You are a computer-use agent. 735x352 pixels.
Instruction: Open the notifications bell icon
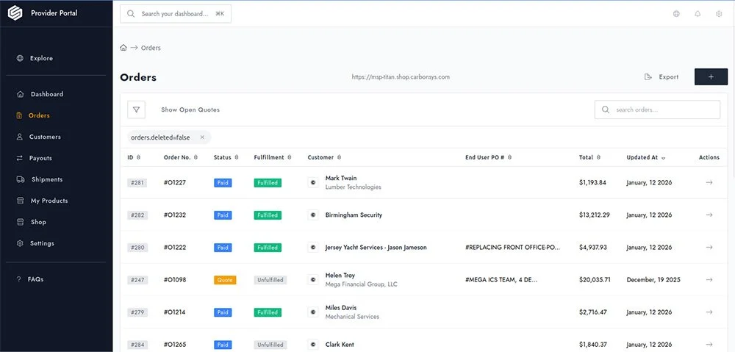698,13
